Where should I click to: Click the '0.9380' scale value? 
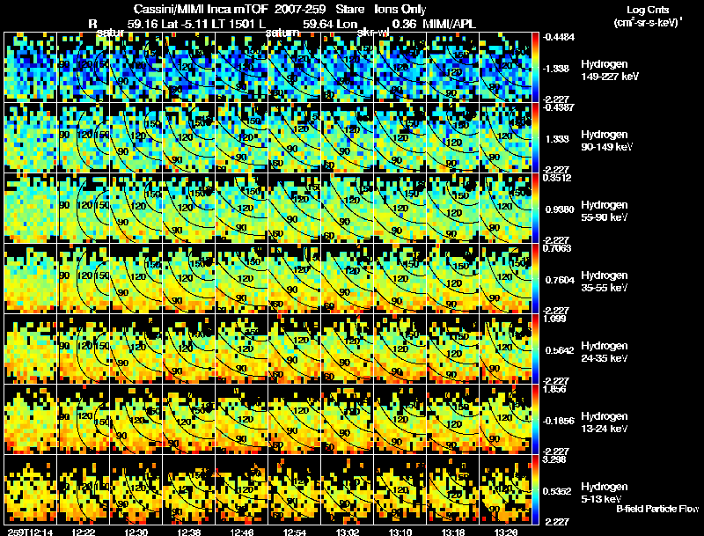560,209
